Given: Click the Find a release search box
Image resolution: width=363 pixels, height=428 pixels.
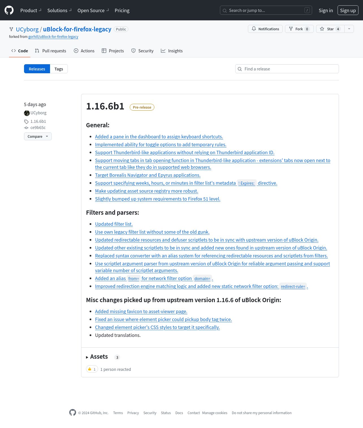Looking at the screenshot, I should [287, 69].
